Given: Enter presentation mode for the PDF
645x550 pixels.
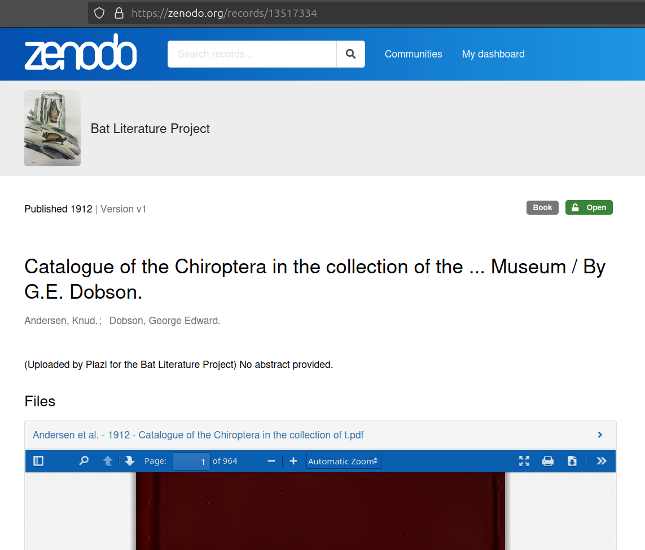Looking at the screenshot, I should point(524,460).
